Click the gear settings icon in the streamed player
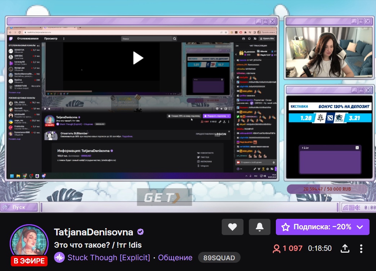The image size is (376, 271). click(x=217, y=109)
